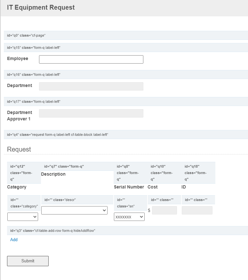248x280 pixels.
Task: Open the Serial Number XXXXXXX dropdown
Action: tap(129, 217)
